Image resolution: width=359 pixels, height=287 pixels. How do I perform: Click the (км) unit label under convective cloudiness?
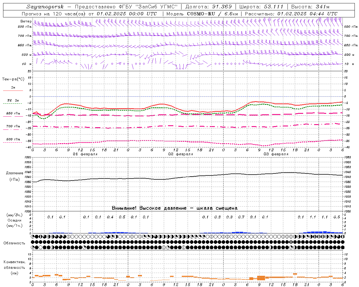pos(14,273)
